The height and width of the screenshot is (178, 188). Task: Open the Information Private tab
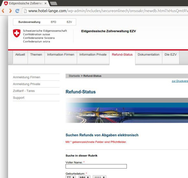pyautogui.click(x=93, y=58)
